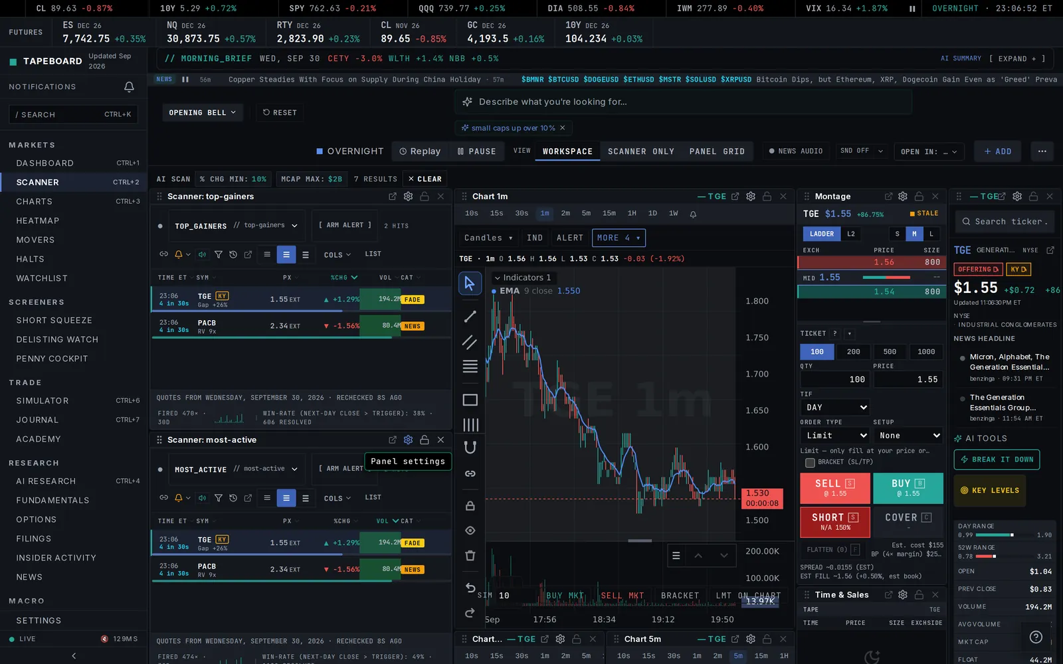Clear the AI scan filters
This screenshot has width=1063, height=664.
pyautogui.click(x=425, y=179)
